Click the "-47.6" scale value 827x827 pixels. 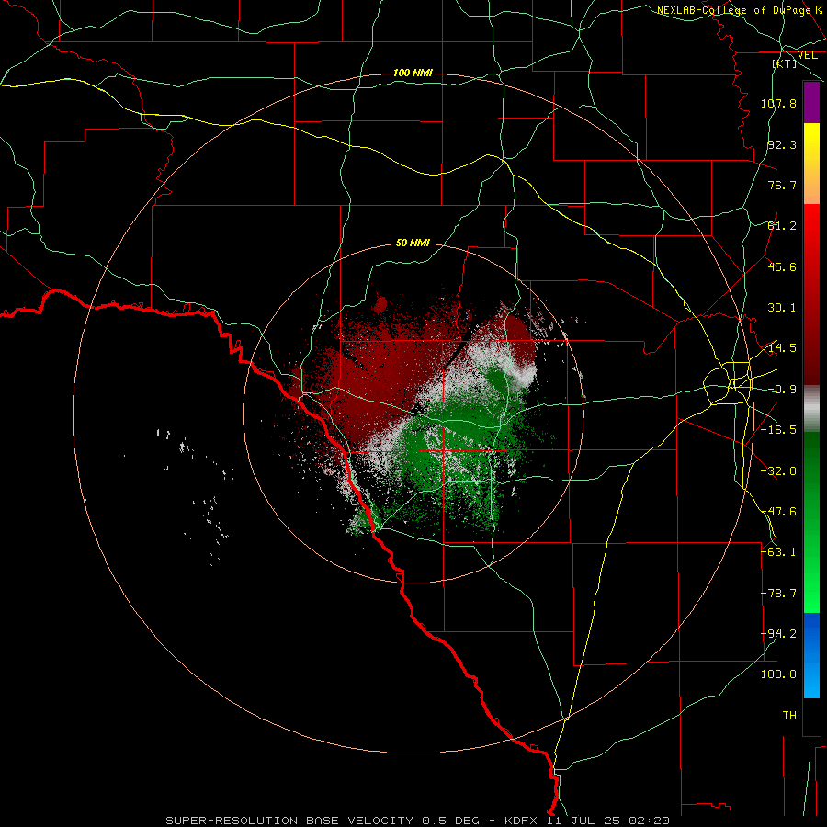tap(778, 512)
